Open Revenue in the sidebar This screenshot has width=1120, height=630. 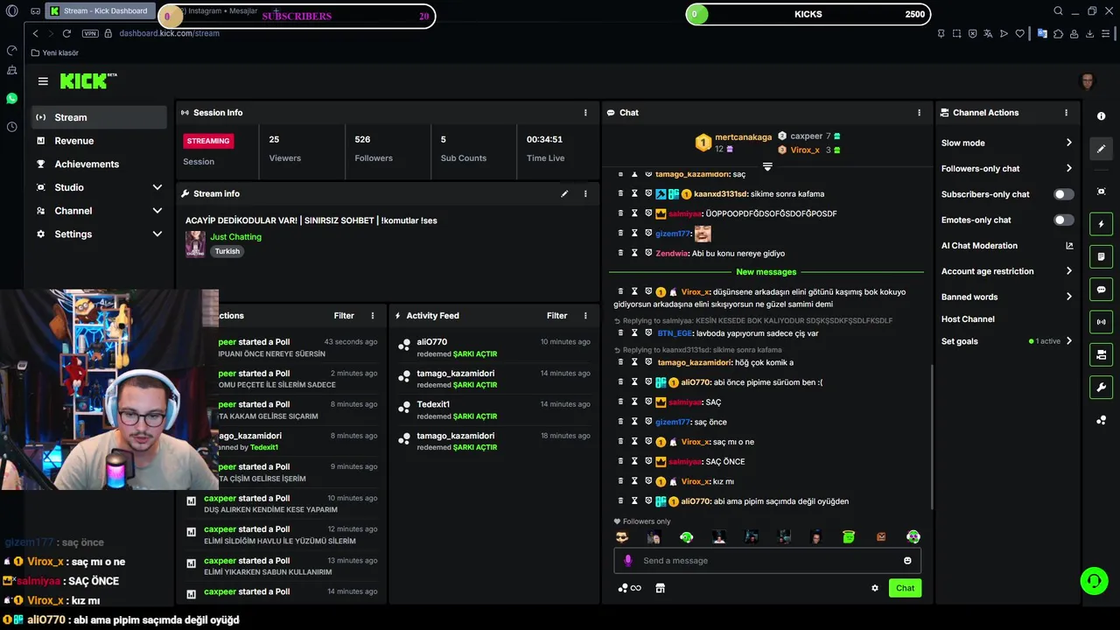tap(98, 141)
